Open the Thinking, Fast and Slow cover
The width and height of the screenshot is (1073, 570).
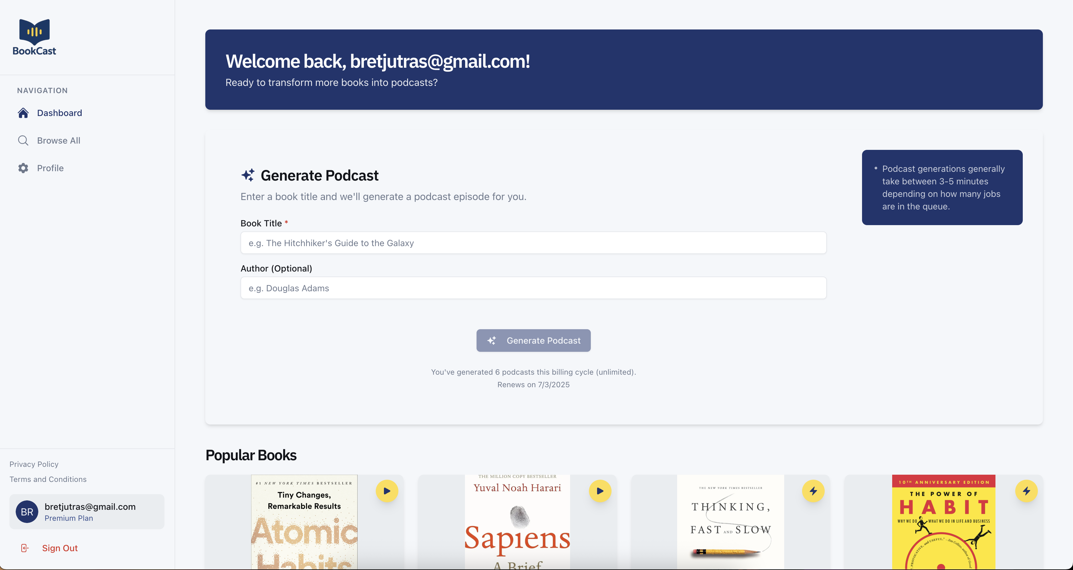[x=731, y=522]
